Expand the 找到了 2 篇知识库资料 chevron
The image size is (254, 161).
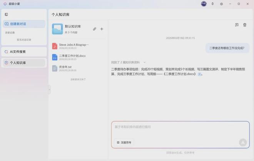pos(145,62)
